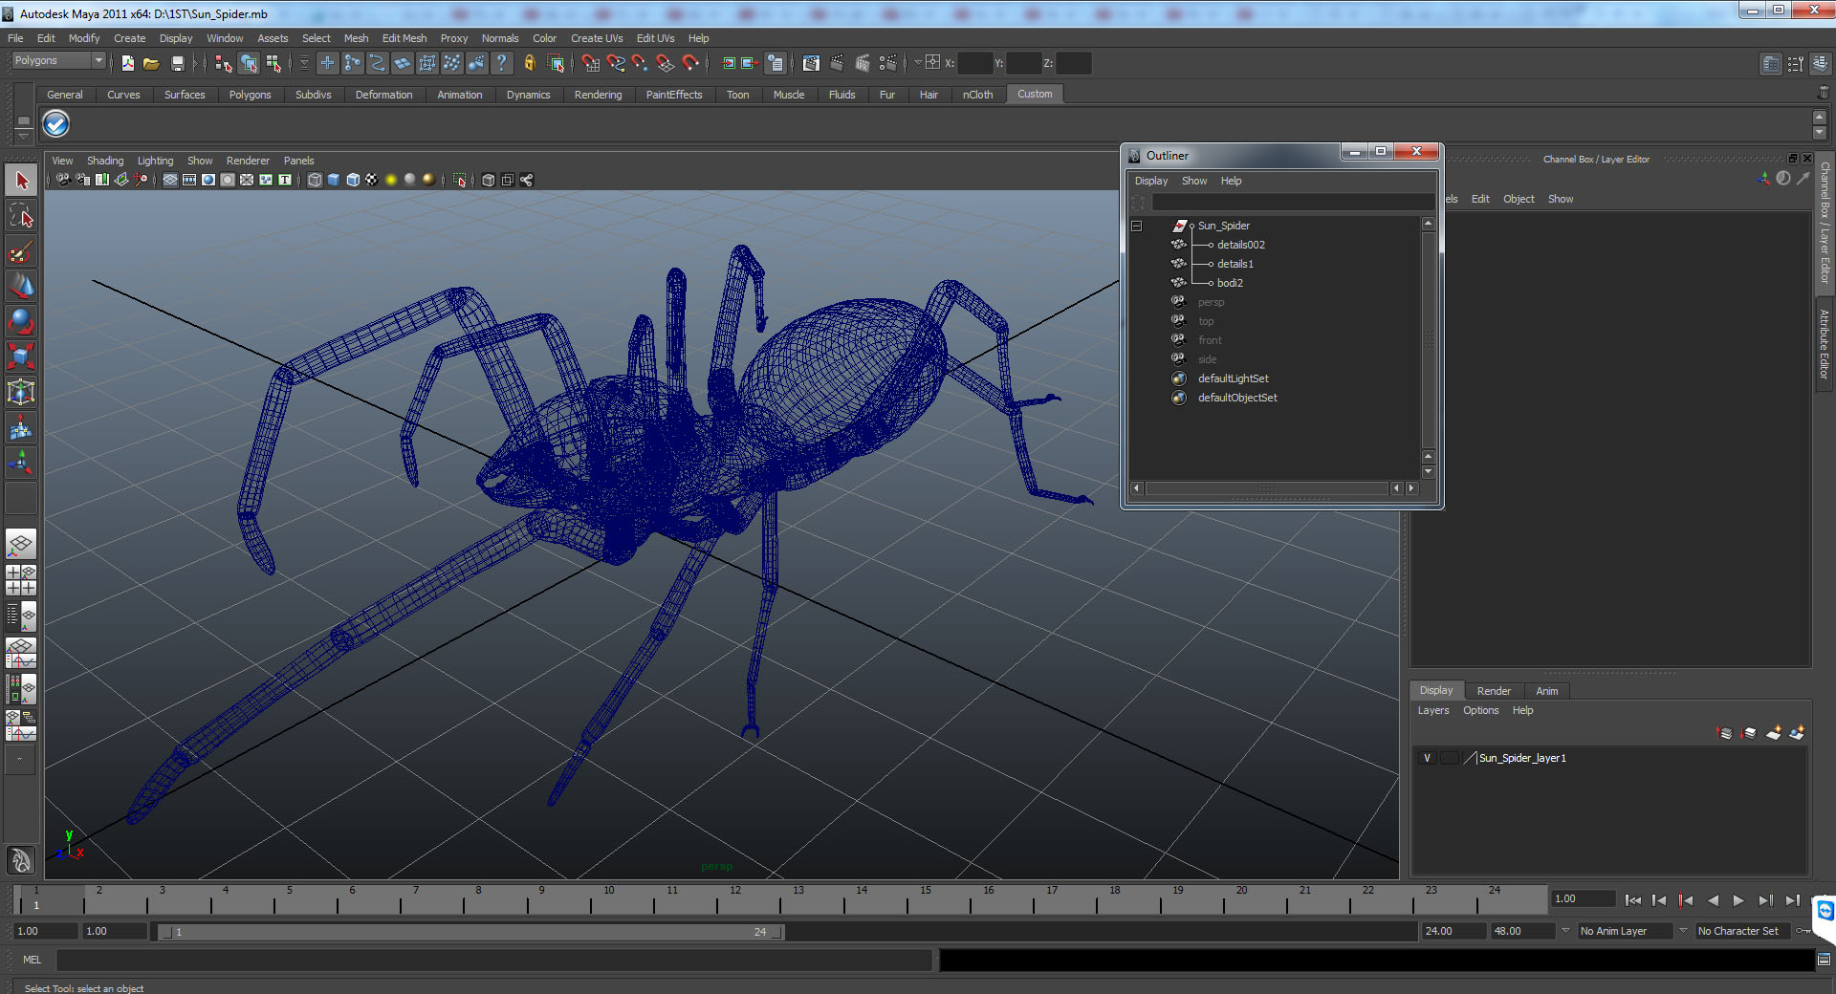
Task: Switch to the Rendering shelf tab
Action: (598, 95)
